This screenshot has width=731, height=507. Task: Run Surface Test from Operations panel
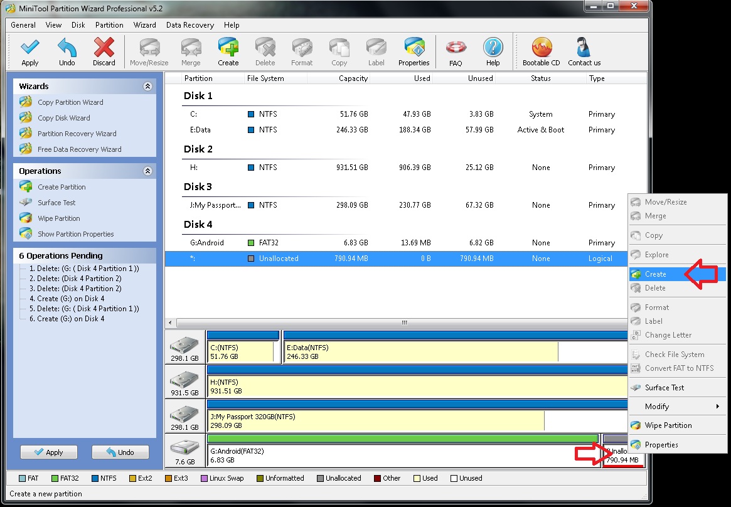[56, 203]
